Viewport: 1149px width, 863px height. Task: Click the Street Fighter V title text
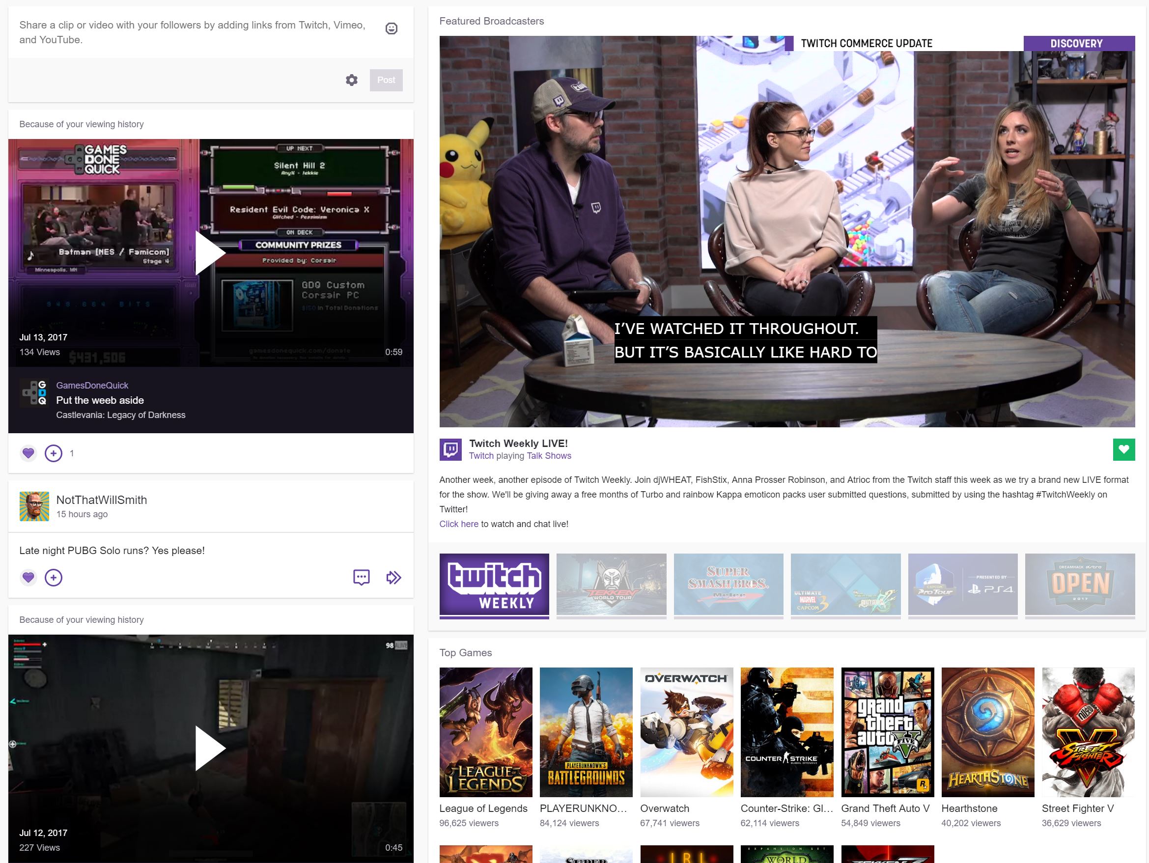tap(1078, 808)
